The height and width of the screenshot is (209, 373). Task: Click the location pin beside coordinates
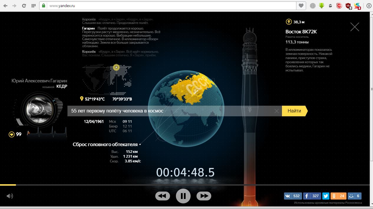tap(82, 99)
